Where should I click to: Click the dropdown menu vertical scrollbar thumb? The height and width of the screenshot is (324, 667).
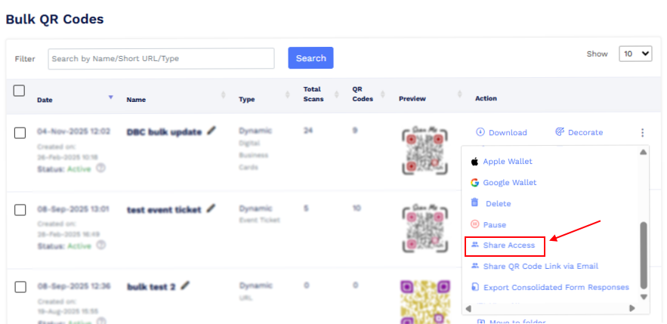coord(644,255)
